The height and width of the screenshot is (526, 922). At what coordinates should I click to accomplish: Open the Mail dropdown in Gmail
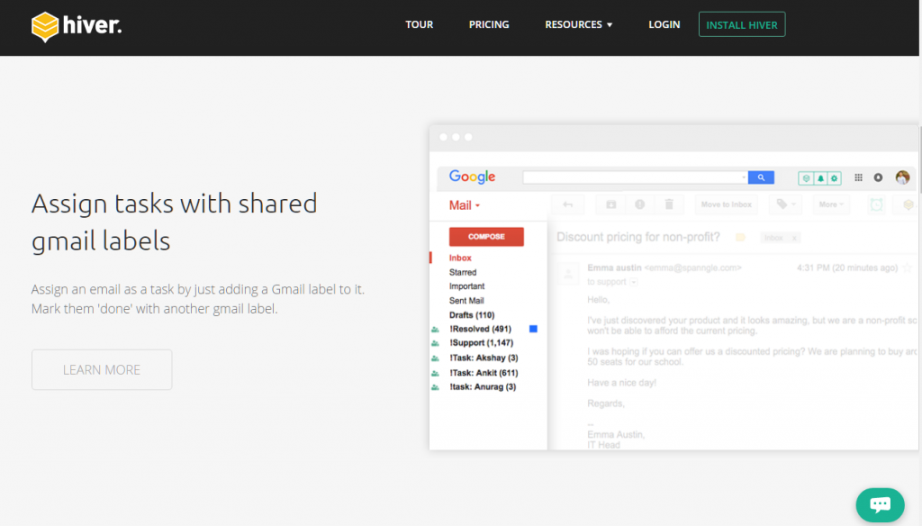click(x=465, y=205)
